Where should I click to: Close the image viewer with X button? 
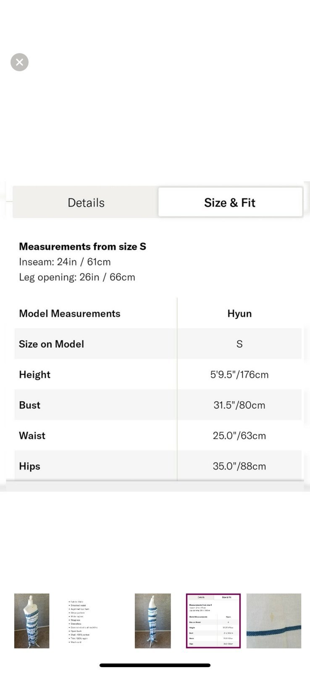click(x=19, y=62)
